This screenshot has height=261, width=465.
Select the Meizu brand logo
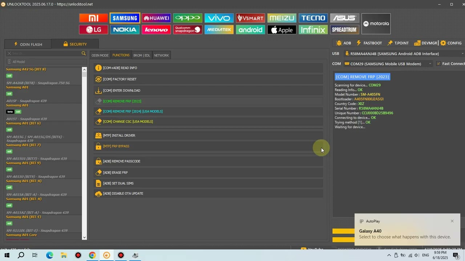[282, 18]
